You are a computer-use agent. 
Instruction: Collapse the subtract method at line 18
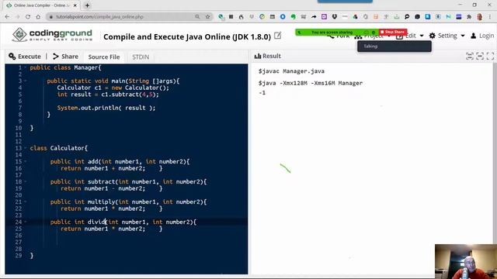26,181
